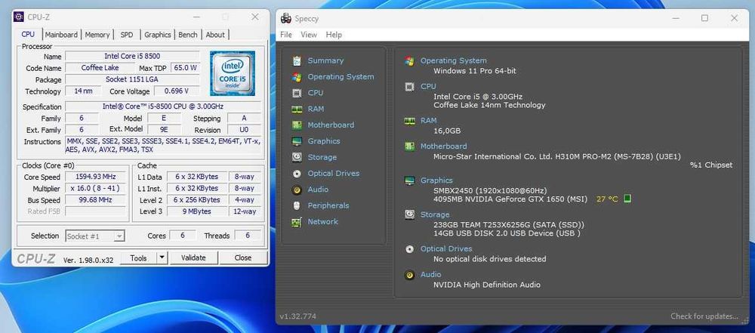Image resolution: width=755 pixels, height=333 pixels.
Task: Click the Core Speed value 1594.93 MHz
Action: tap(97, 177)
